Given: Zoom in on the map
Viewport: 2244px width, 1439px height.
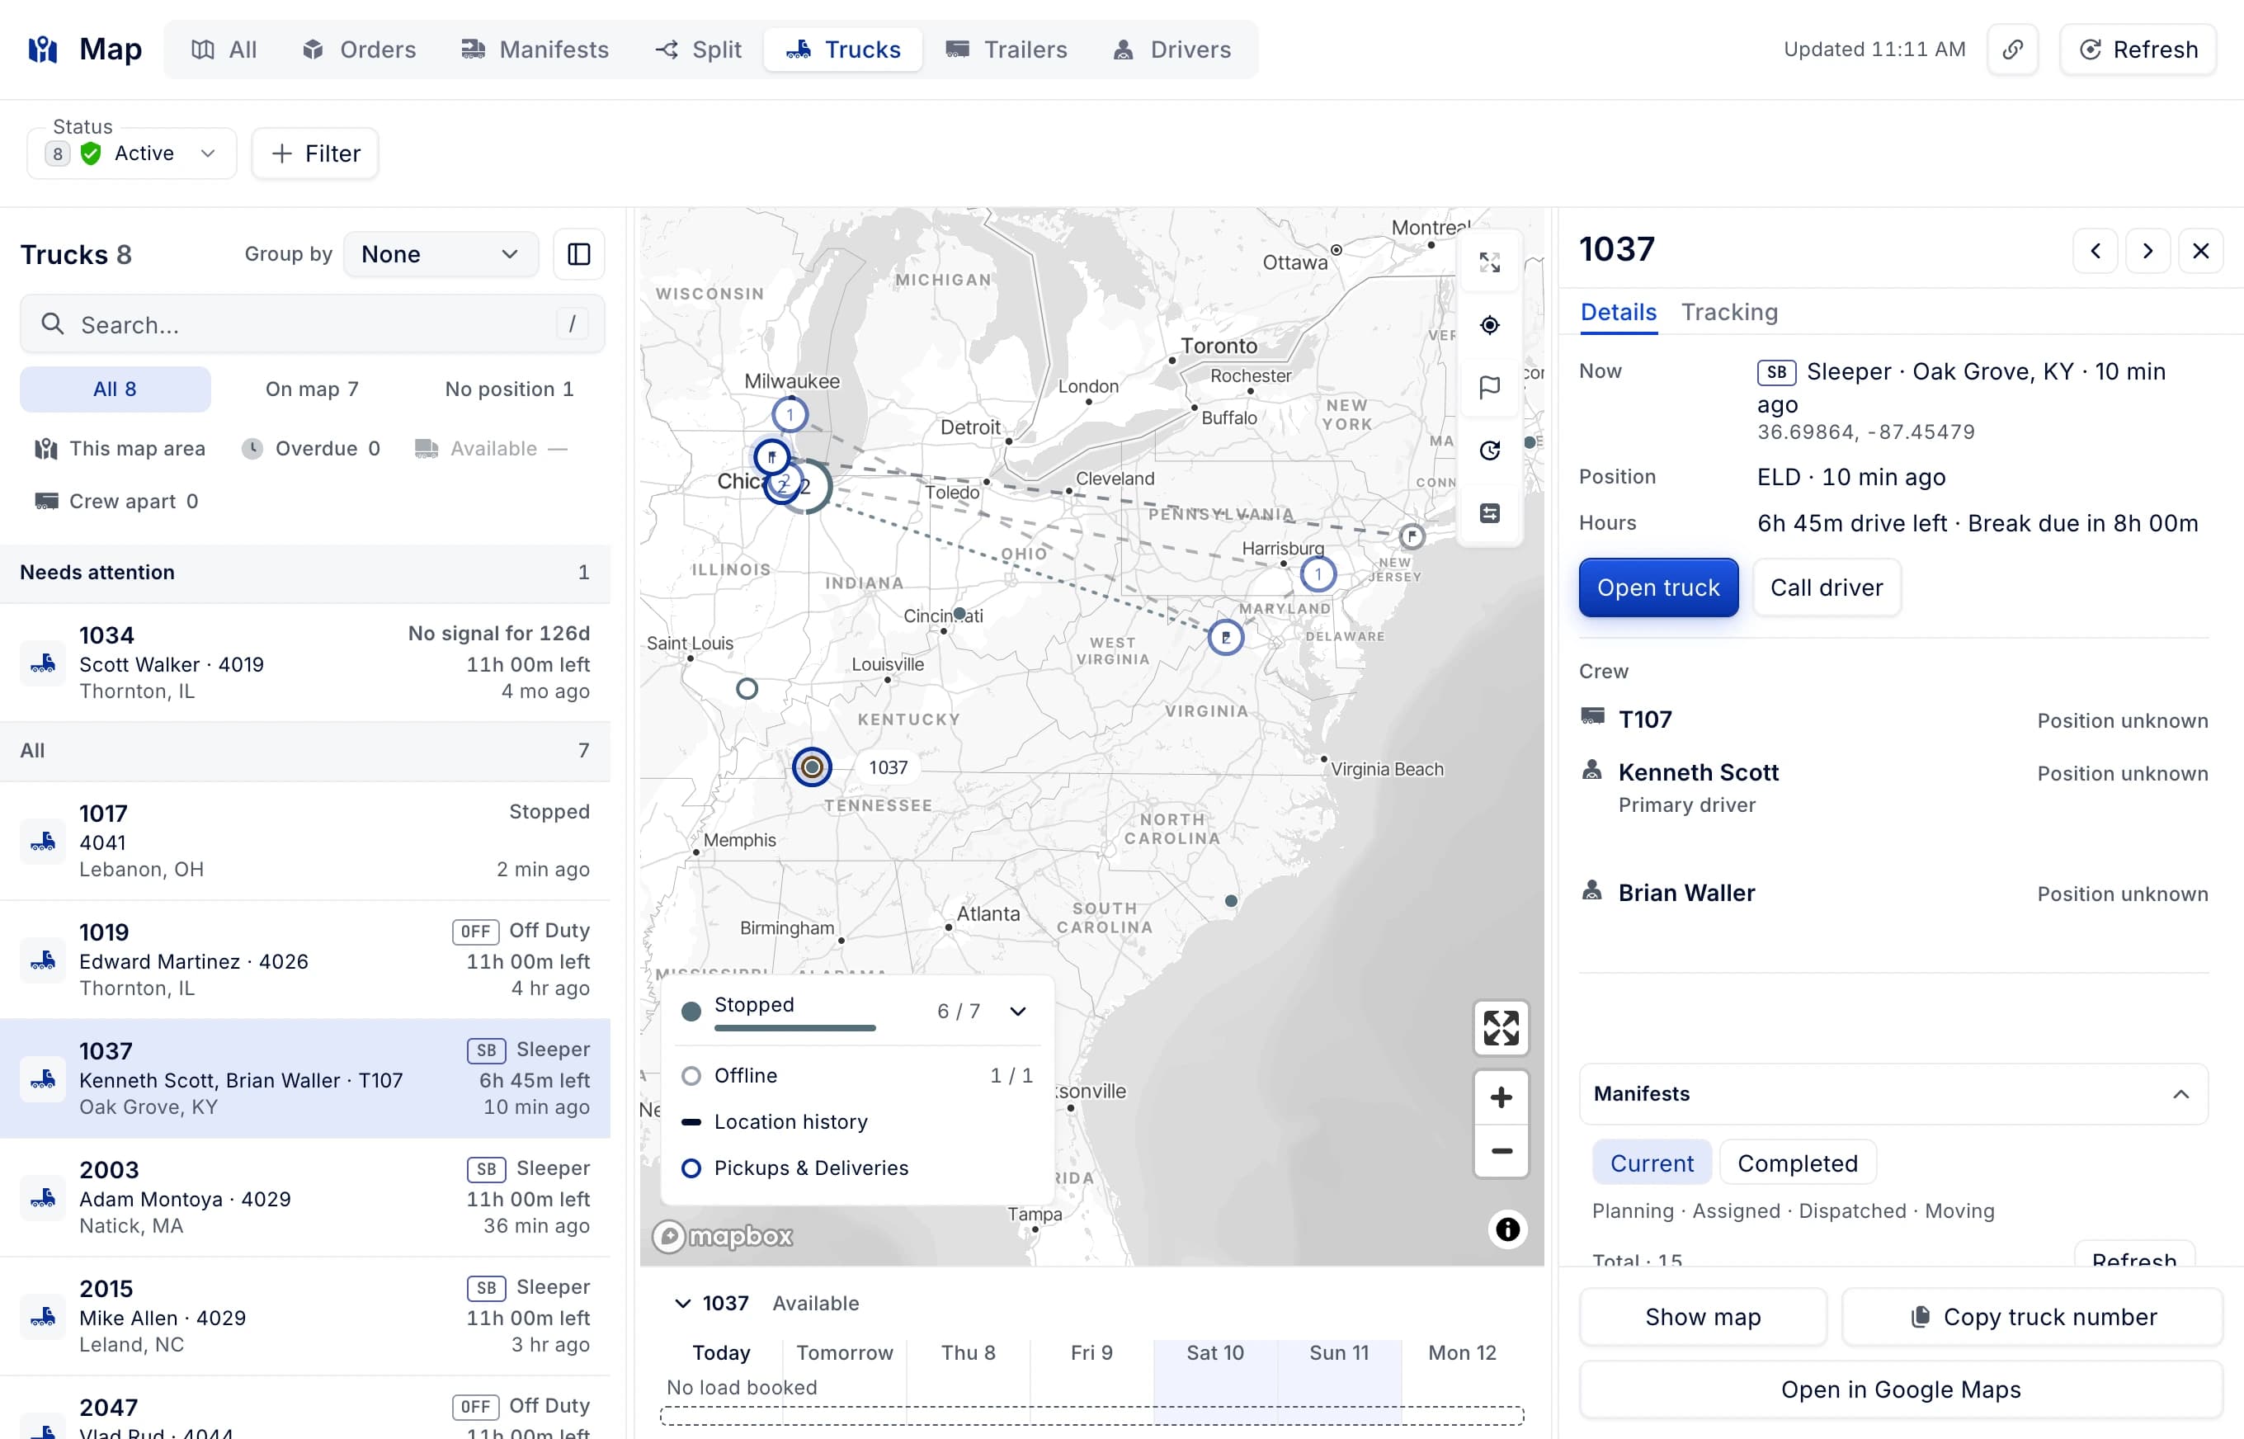Looking at the screenshot, I should (1501, 1097).
